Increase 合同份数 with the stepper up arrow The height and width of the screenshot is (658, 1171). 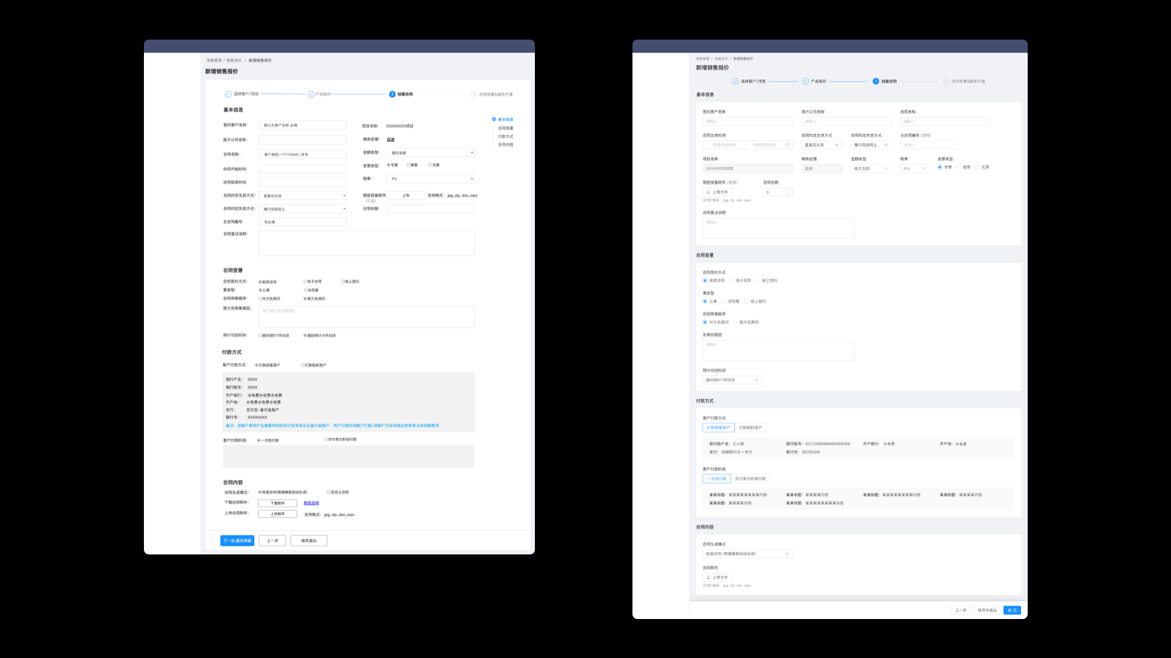[790, 190]
